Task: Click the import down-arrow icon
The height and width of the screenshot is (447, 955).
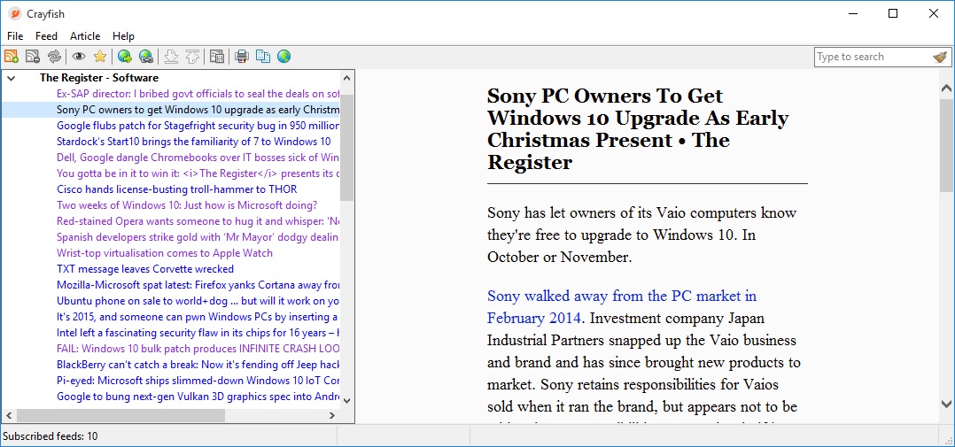Action: tap(171, 57)
